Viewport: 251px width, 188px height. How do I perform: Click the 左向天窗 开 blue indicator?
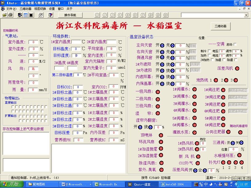pos(162,45)
